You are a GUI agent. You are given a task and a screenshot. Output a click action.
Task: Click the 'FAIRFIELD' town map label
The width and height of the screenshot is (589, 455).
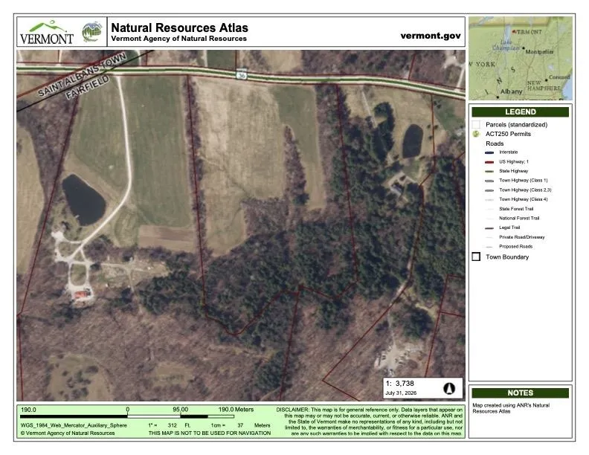pos(88,87)
